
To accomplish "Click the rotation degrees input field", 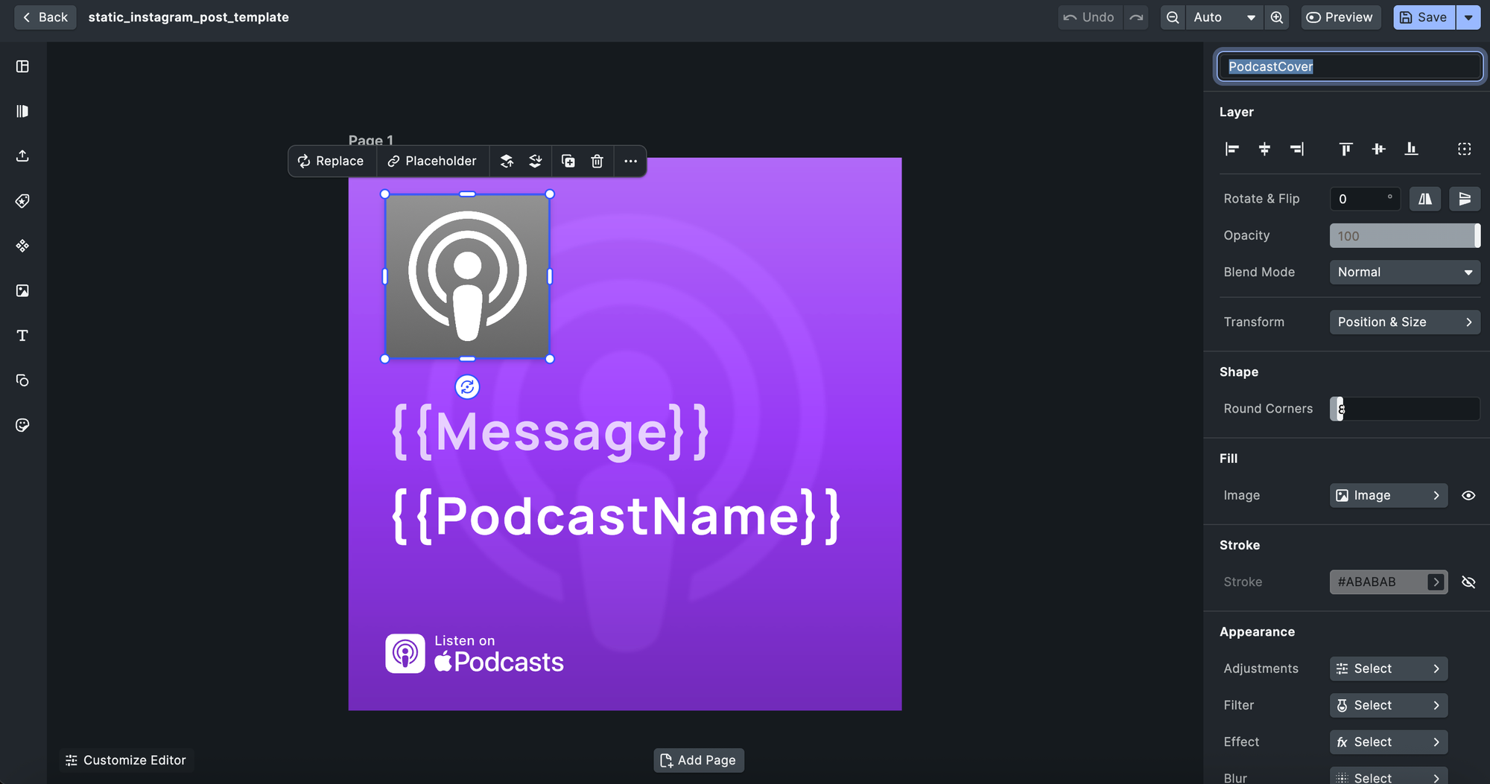I will (x=1365, y=199).
